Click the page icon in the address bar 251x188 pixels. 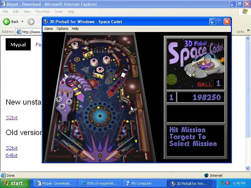19,32
